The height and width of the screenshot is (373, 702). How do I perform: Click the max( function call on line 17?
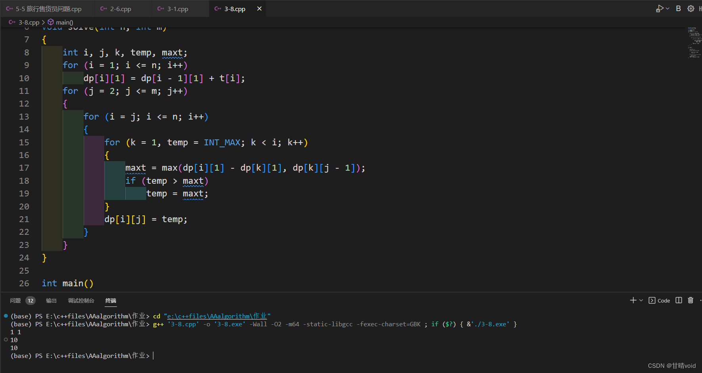172,168
